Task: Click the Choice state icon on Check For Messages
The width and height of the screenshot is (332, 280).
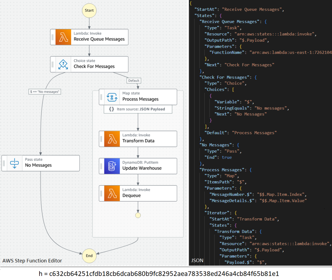Action: (63, 64)
